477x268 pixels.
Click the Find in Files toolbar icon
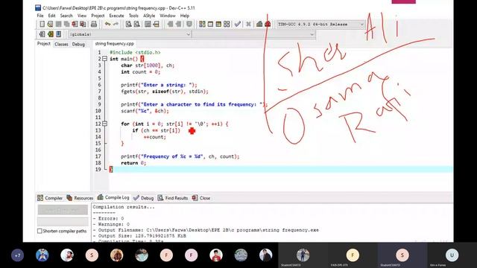[148, 24]
